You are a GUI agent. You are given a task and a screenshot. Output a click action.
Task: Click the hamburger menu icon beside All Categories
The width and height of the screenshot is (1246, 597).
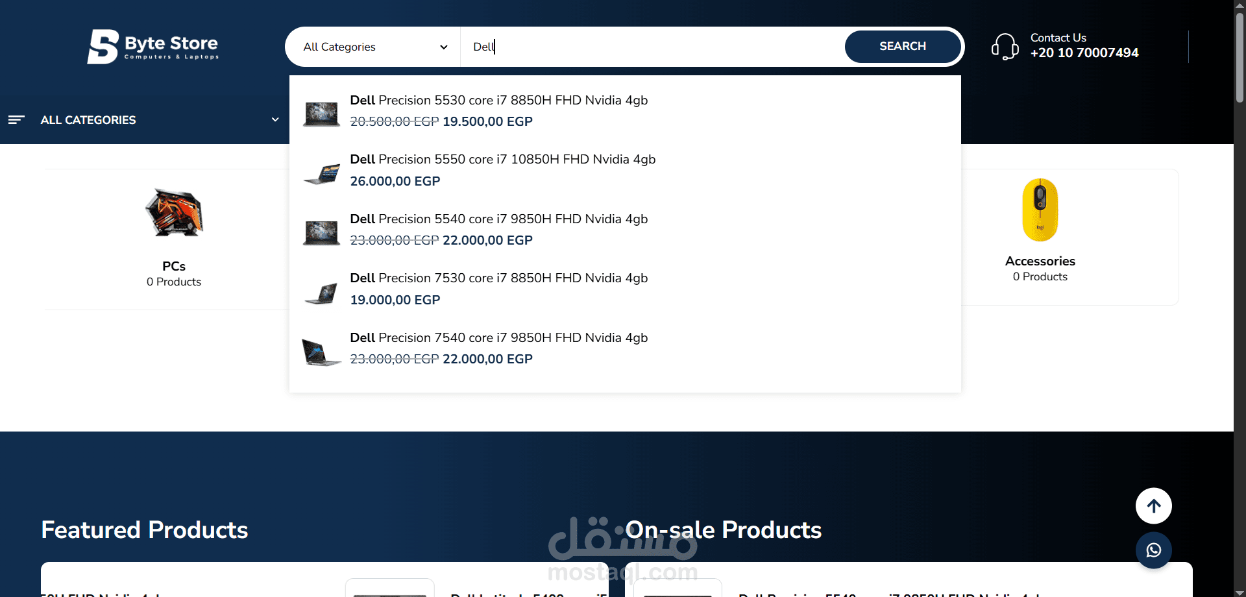click(16, 119)
